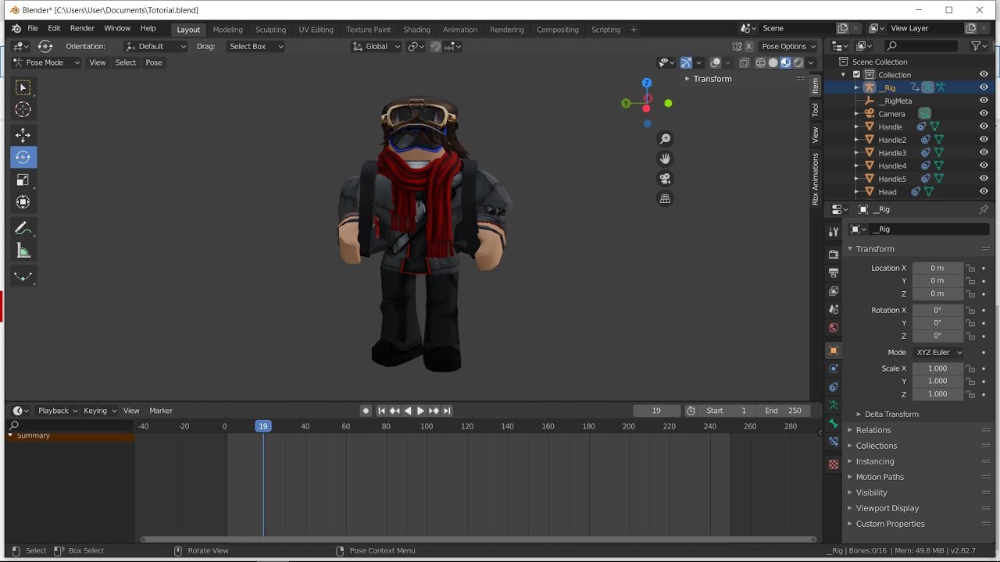1000x562 pixels.
Task: Open the Drag Select Box dropdown
Action: tap(255, 46)
